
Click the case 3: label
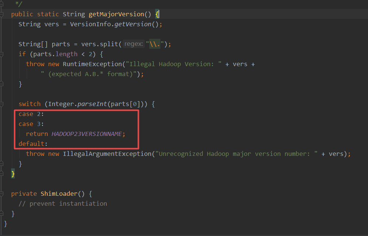click(x=31, y=124)
